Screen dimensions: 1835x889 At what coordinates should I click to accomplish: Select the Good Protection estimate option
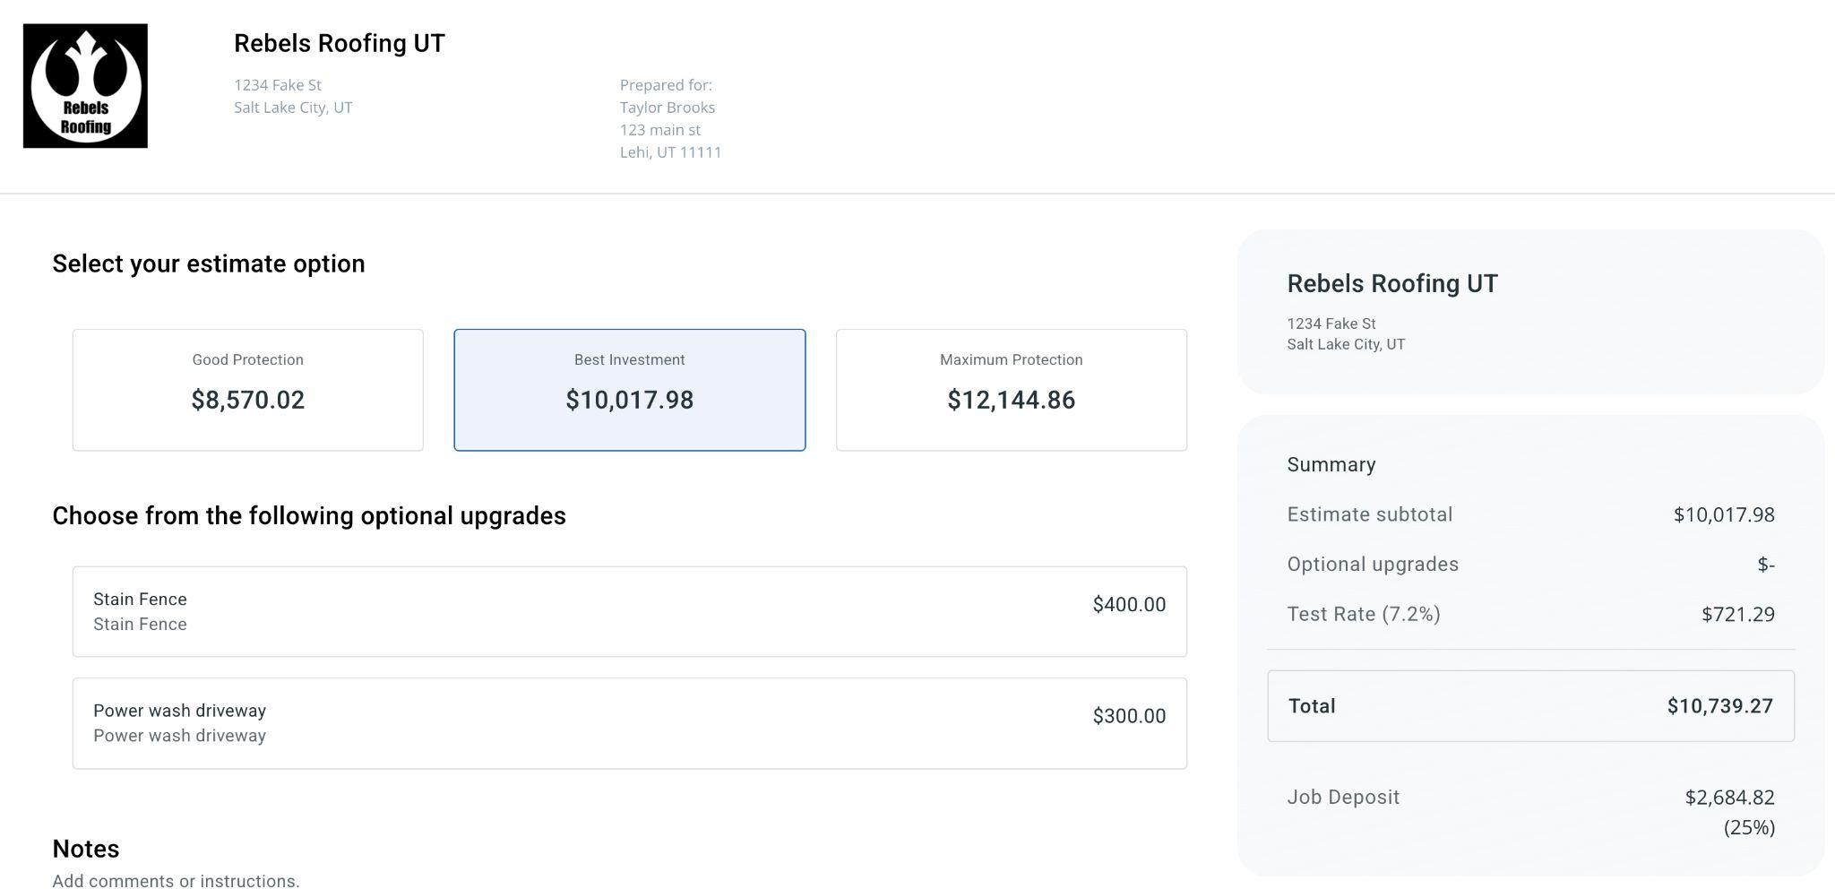click(x=247, y=390)
